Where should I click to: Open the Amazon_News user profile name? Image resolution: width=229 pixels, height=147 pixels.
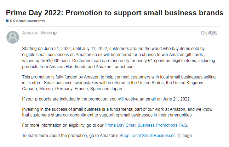tap(37, 33)
